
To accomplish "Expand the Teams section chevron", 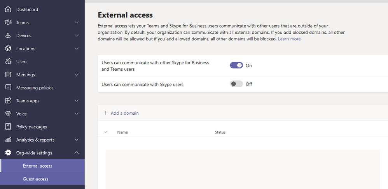I will [x=77, y=23].
